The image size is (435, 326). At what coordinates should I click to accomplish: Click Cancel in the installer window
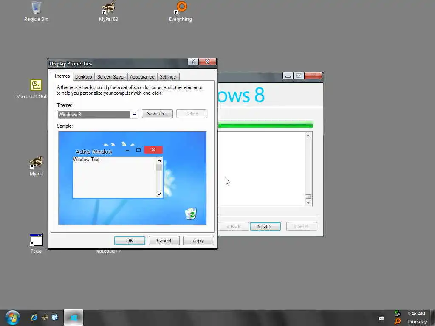(x=302, y=227)
